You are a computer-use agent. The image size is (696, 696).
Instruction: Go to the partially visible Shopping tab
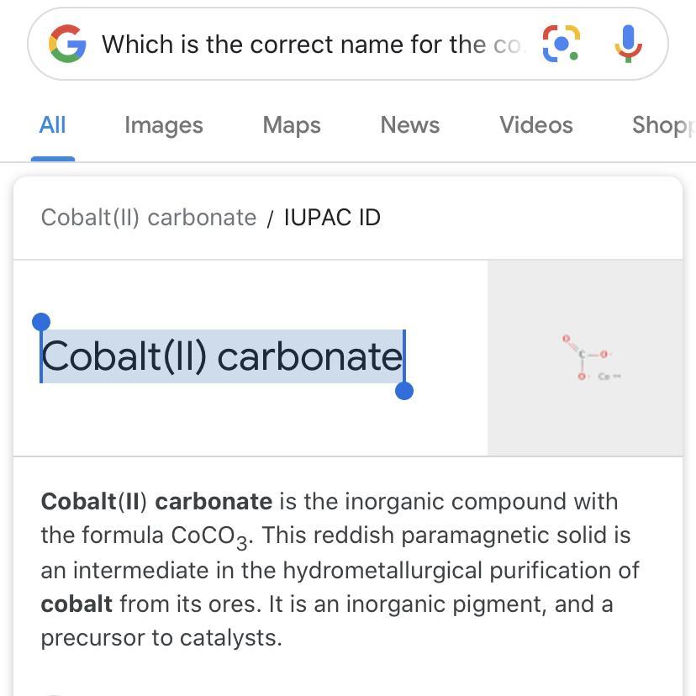[x=663, y=125]
